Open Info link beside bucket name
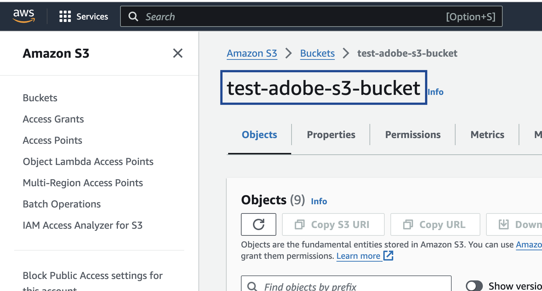The width and height of the screenshot is (542, 291). tap(435, 92)
